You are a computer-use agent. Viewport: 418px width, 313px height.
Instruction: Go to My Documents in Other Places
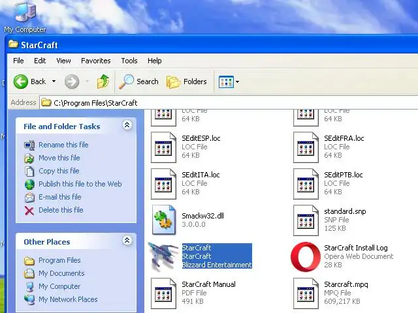point(61,273)
